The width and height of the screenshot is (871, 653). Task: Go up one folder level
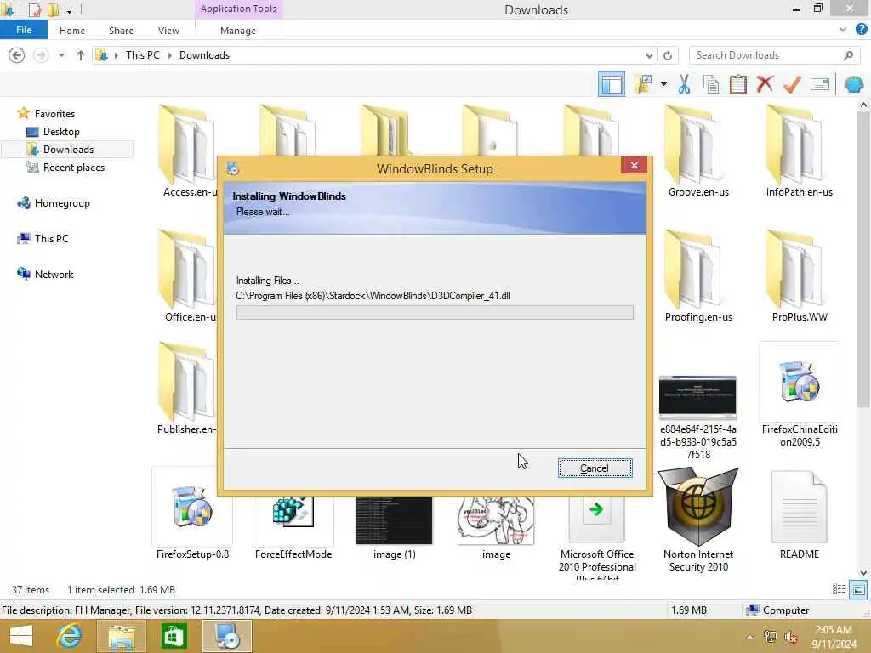[81, 55]
